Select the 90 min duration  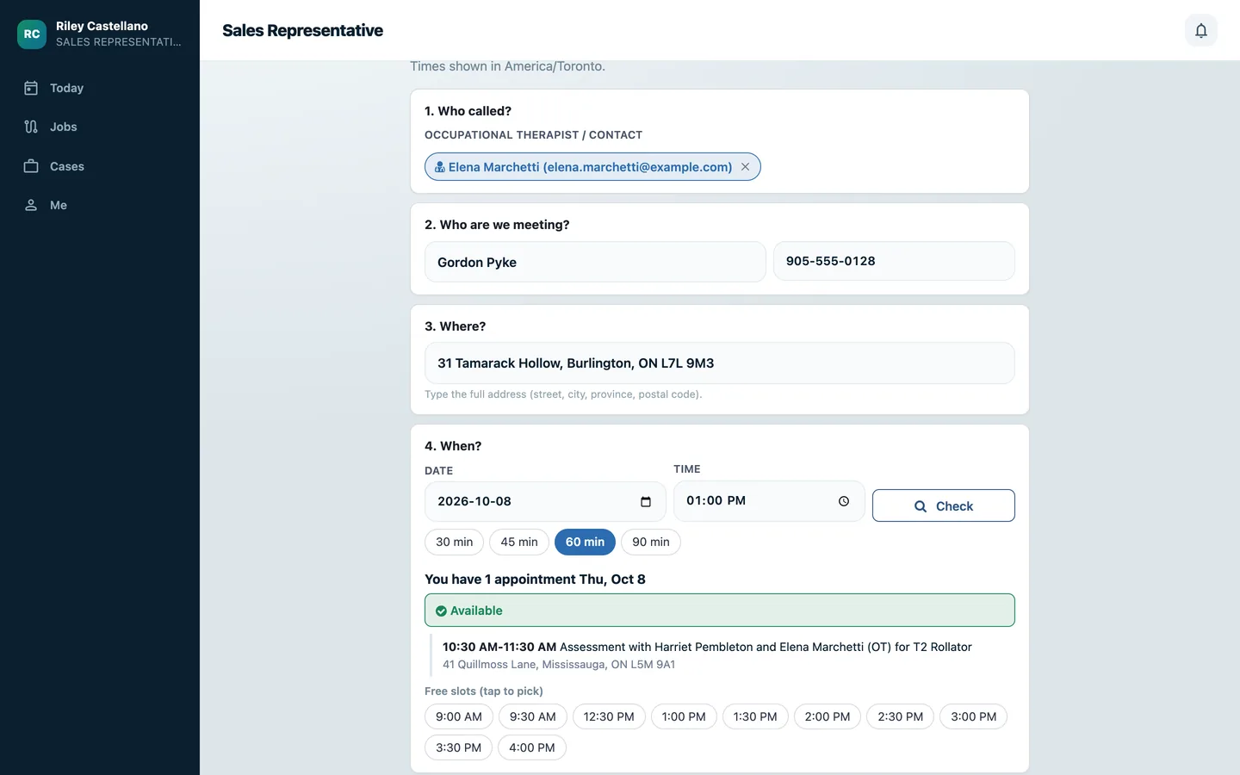651,542
